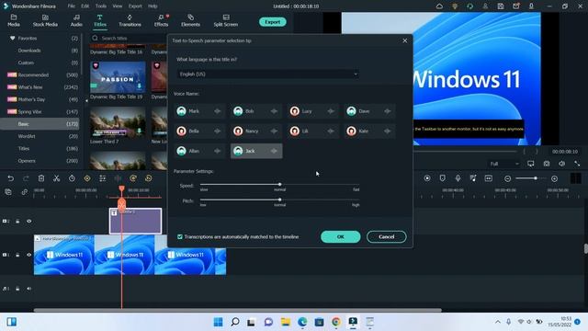
Task: Click the record voiceover microphone icon
Action: pyautogui.click(x=458, y=178)
